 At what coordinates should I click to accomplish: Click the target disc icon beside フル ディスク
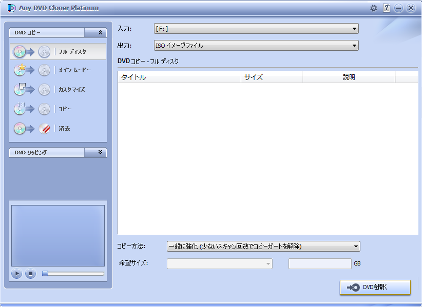pos(44,52)
